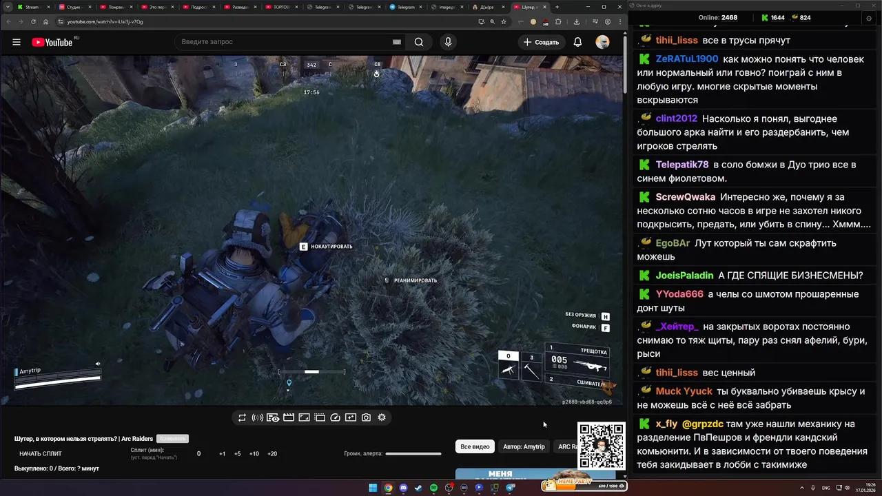Image resolution: width=882 pixels, height=496 pixels.
Task: Toggle the loop icon in player toolbar
Action: [242, 417]
